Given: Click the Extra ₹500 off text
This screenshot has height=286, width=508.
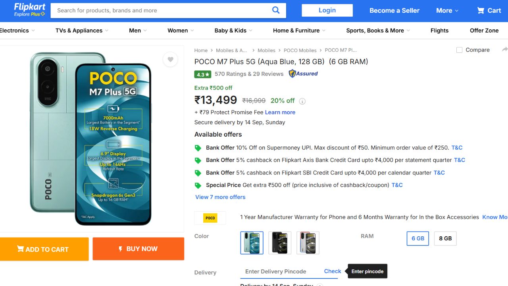Looking at the screenshot, I should click(x=213, y=88).
